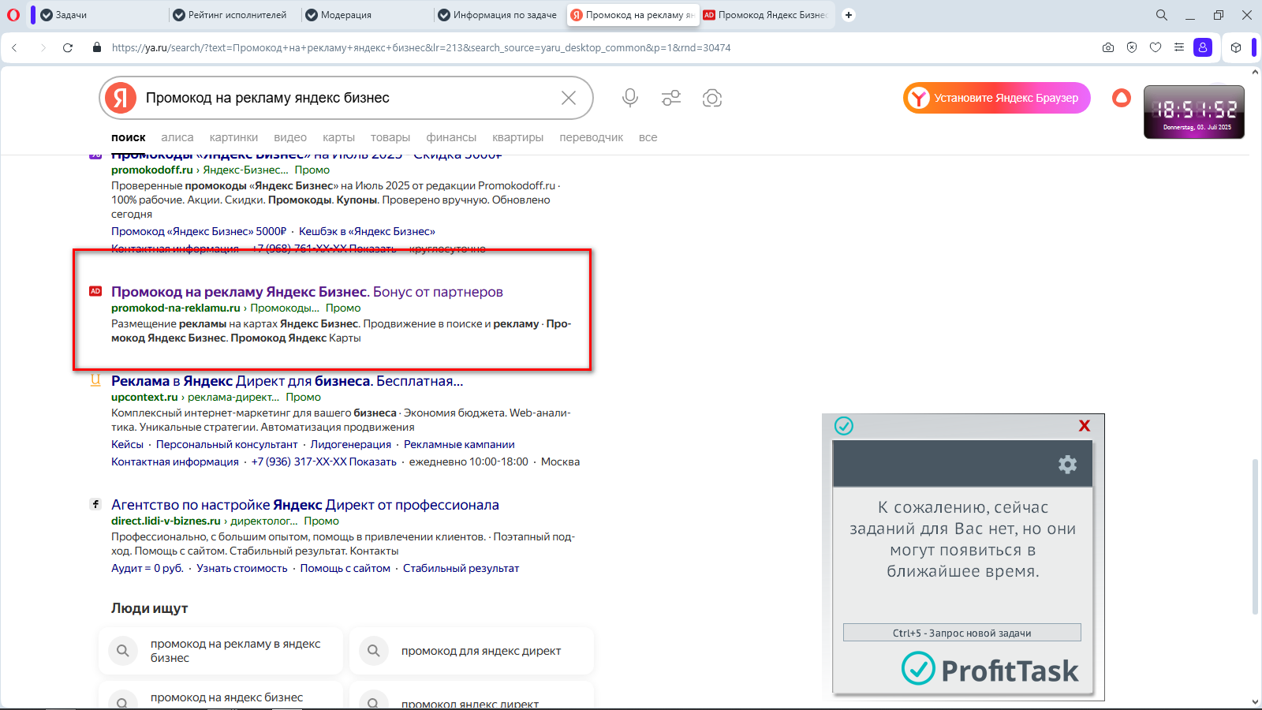Open the Opera main menu icon
Image resolution: width=1262 pixels, height=710 pixels.
pyautogui.click(x=13, y=15)
